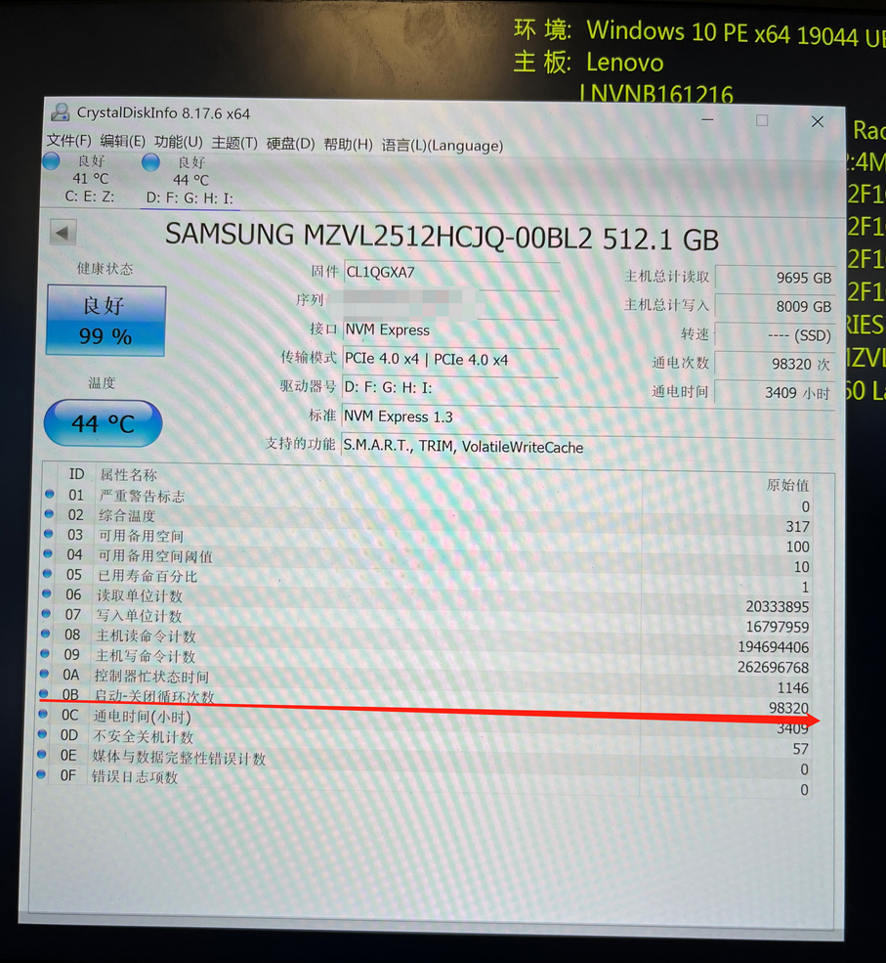Click the power-on hours value 3409 小时
886x963 pixels.
[775, 392]
